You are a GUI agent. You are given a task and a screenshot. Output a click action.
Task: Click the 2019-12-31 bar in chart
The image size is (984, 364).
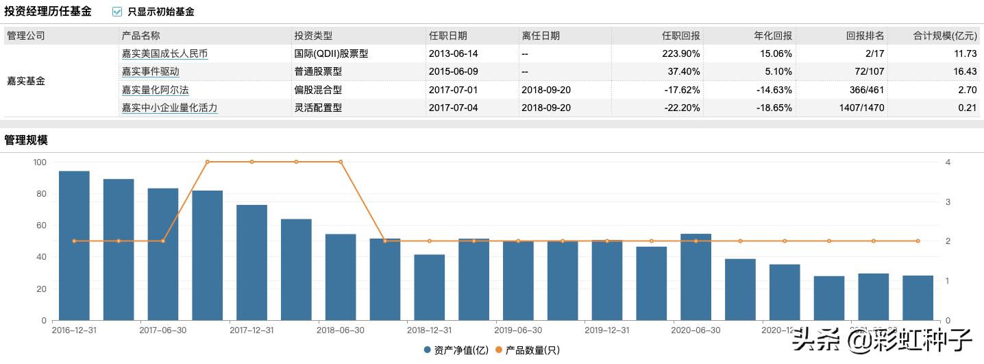coord(607,280)
